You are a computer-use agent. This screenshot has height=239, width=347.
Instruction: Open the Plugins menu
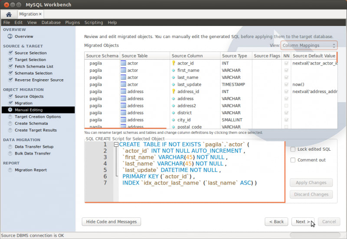tap(72, 23)
